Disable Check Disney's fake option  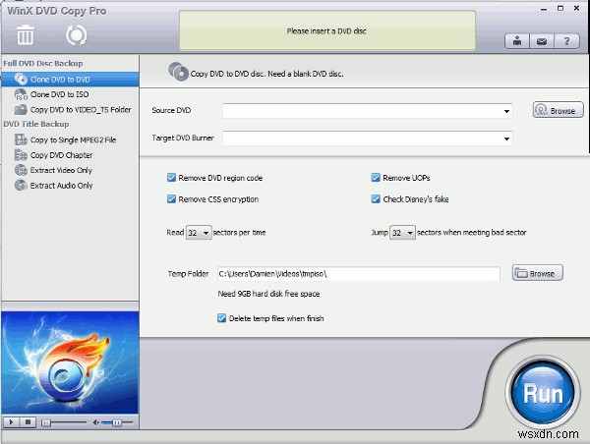click(x=376, y=198)
